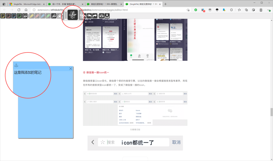
Task: Add a blue note
Action: point(14,16)
